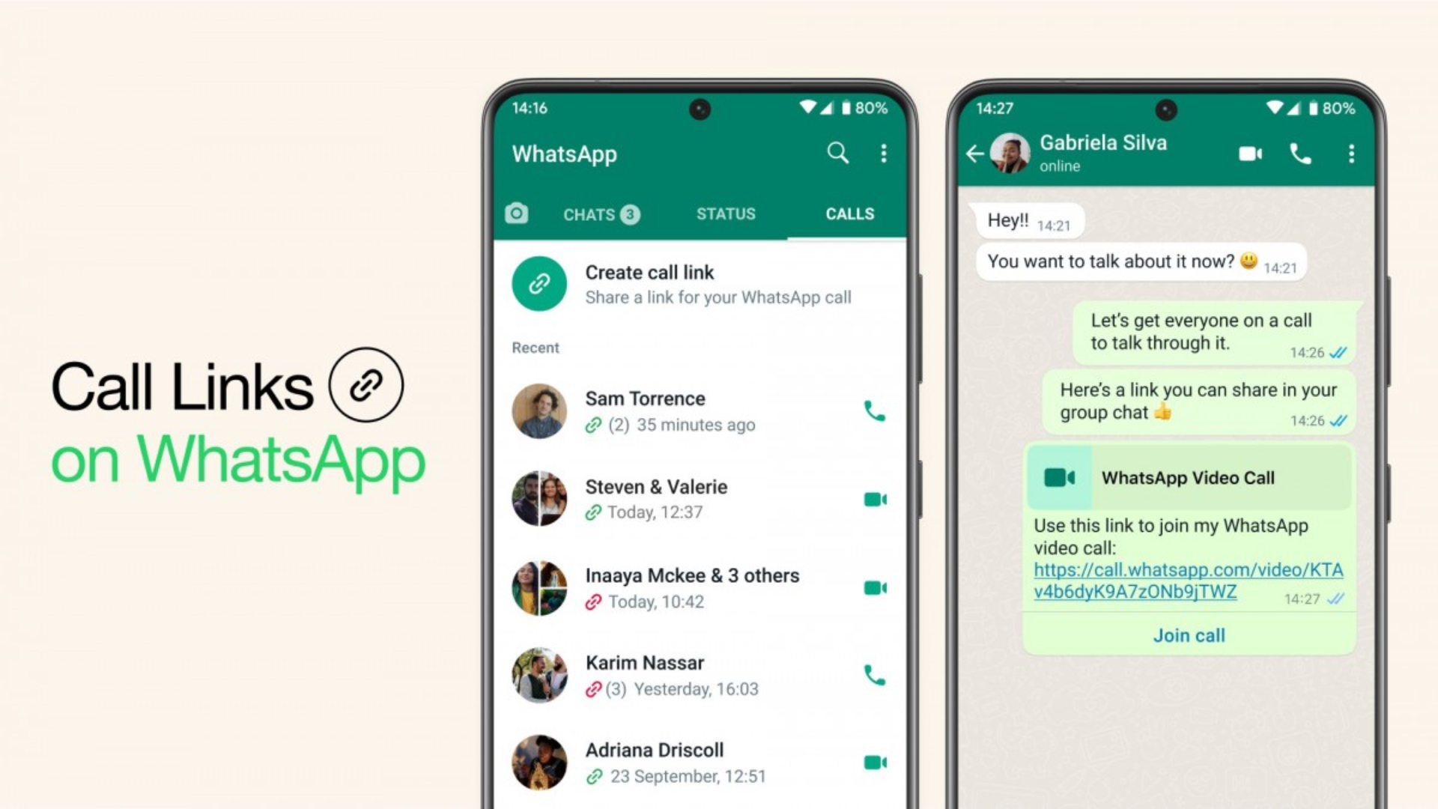Tap the Create call link button

coord(691,283)
